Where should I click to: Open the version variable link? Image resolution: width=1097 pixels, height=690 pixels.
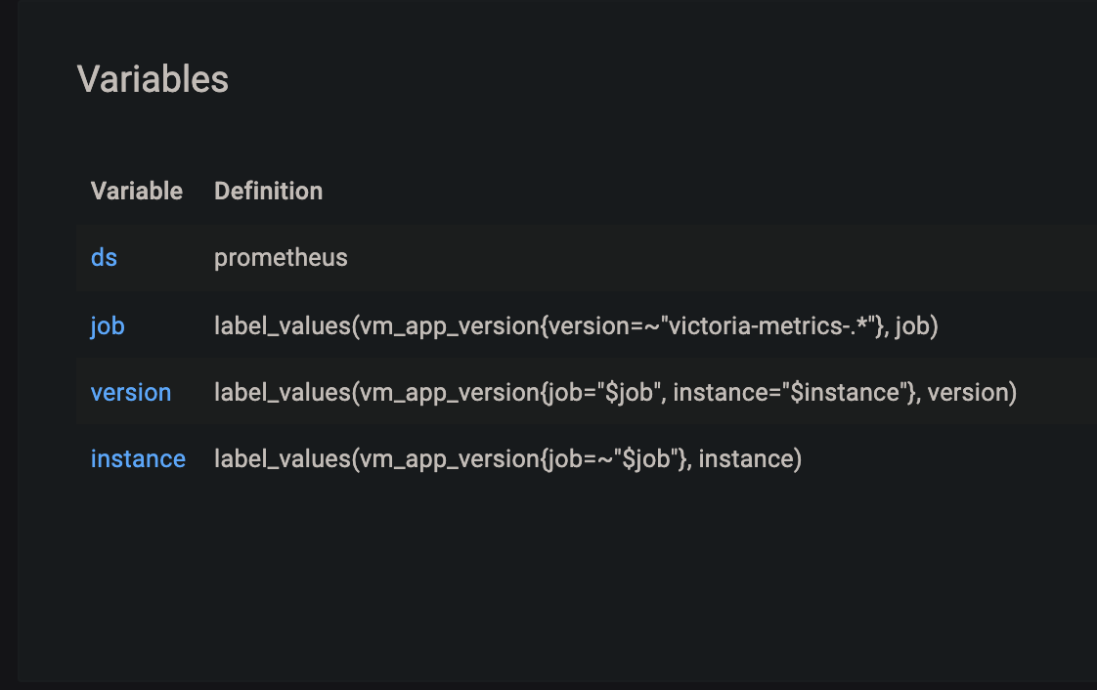(131, 392)
